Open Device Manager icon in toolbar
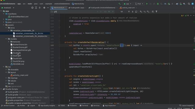The height and width of the screenshot is (109, 195). (181, 4)
